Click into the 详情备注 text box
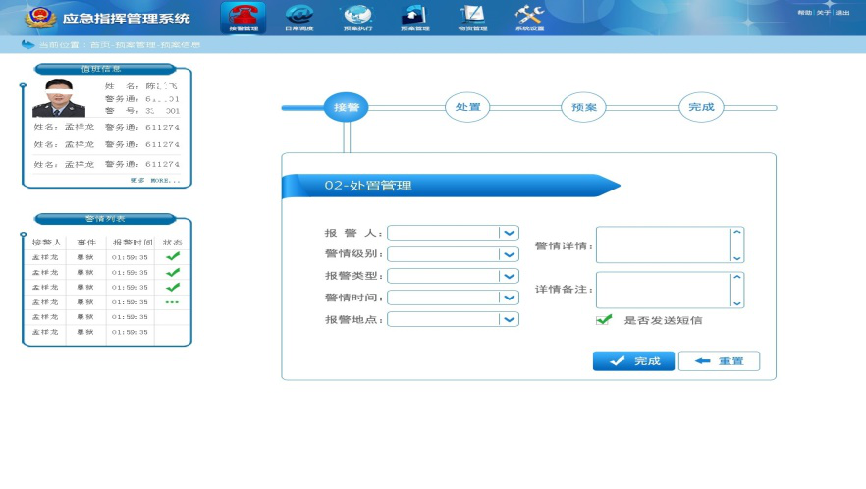The width and height of the screenshot is (866, 489). [x=664, y=290]
